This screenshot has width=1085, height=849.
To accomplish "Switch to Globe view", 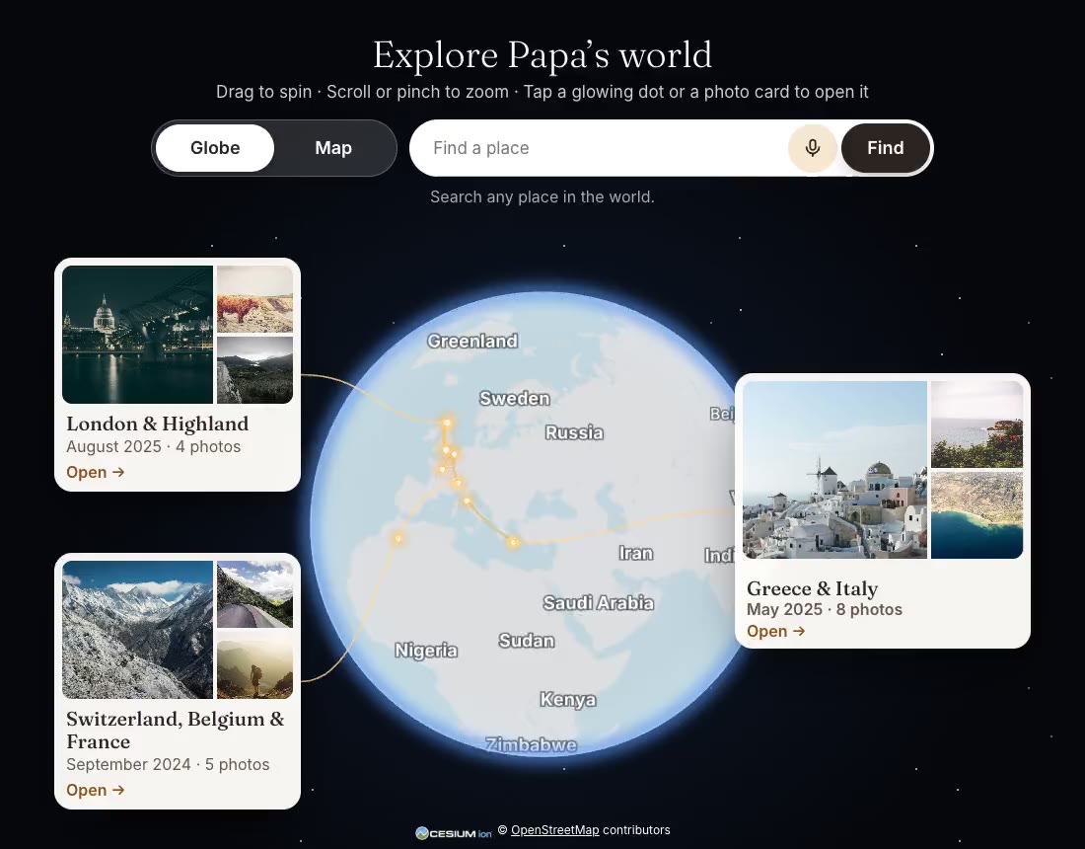I will (215, 147).
